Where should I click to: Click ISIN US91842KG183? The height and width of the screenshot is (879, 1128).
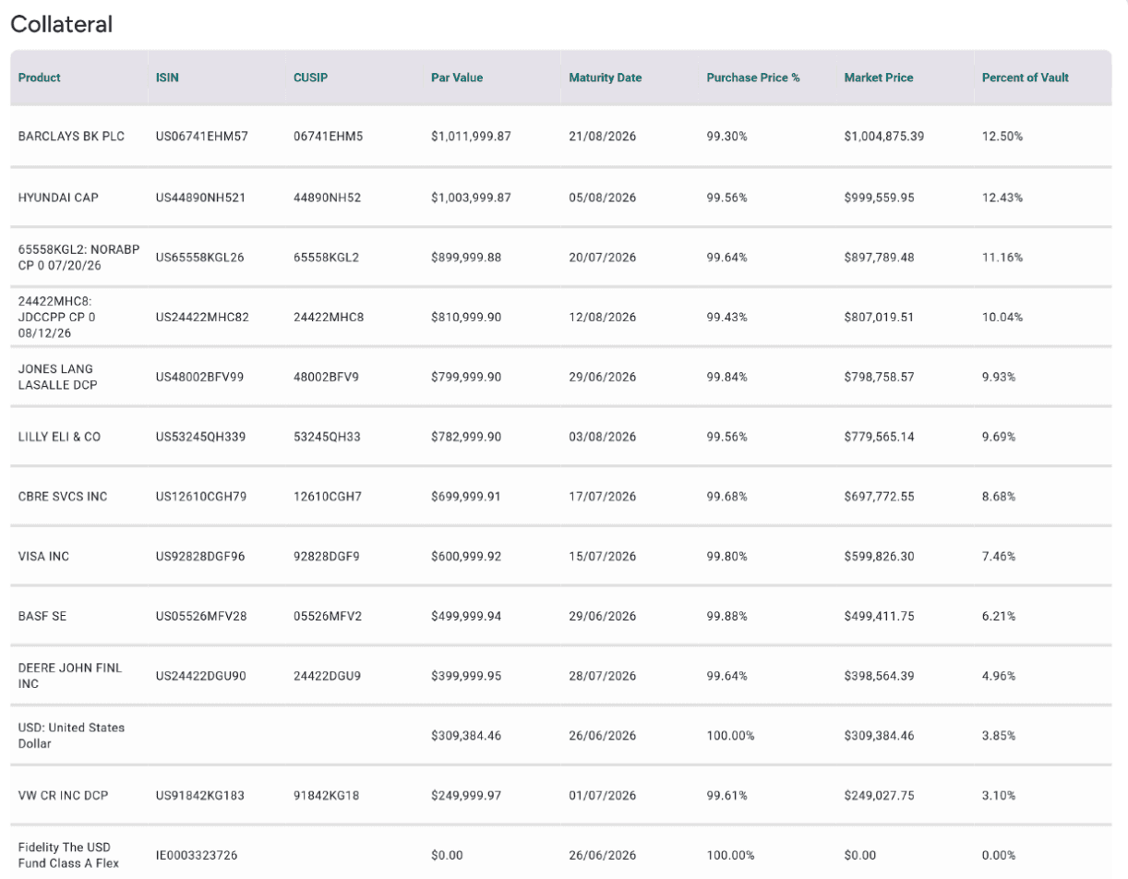click(200, 796)
